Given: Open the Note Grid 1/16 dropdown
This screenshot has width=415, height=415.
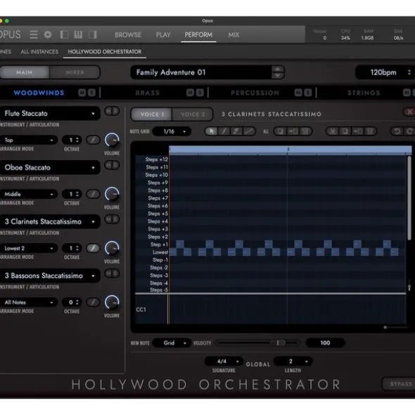Looking at the screenshot, I should click(x=172, y=131).
